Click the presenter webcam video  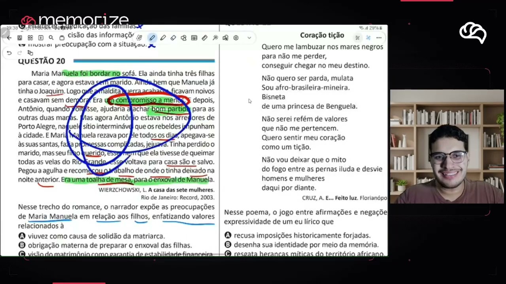(x=447, y=147)
